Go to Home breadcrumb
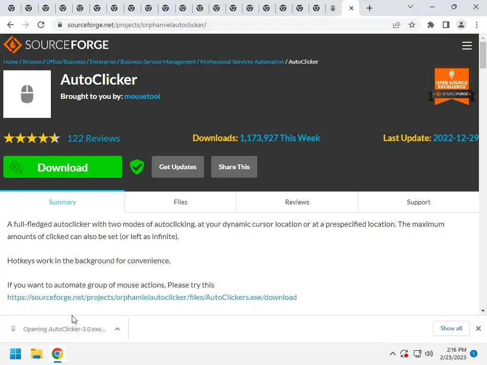Image resolution: width=487 pixels, height=365 pixels. point(11,62)
